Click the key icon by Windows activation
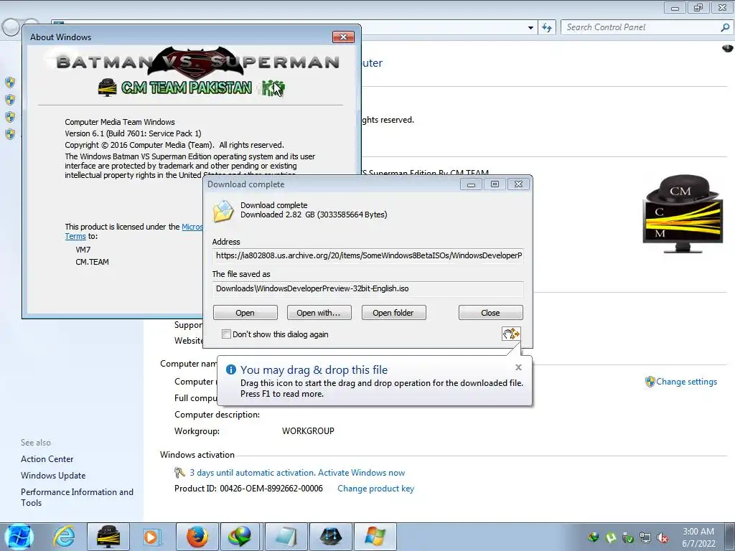The image size is (735, 551). coord(179,472)
